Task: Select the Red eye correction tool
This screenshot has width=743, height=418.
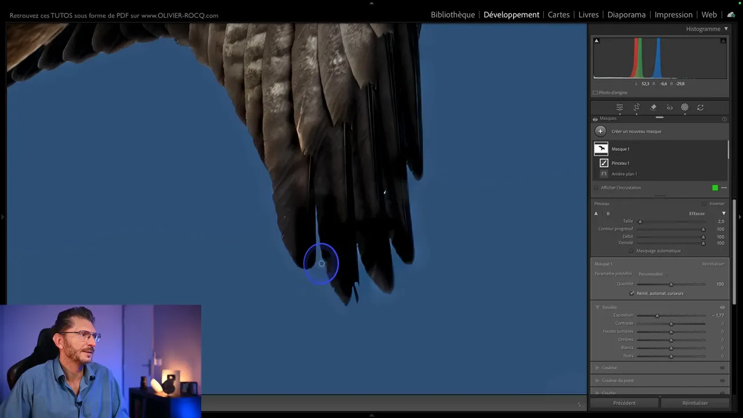Action: 669,107
